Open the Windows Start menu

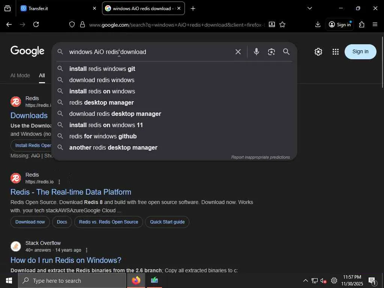click(9, 280)
